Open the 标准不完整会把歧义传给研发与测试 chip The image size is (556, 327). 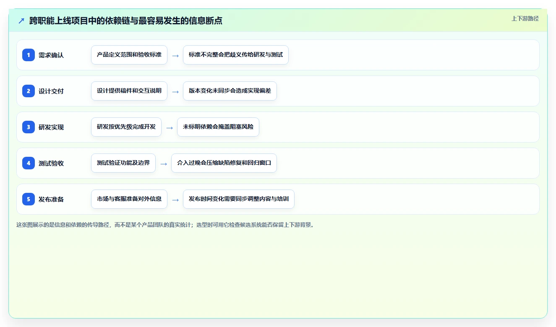[236, 55]
